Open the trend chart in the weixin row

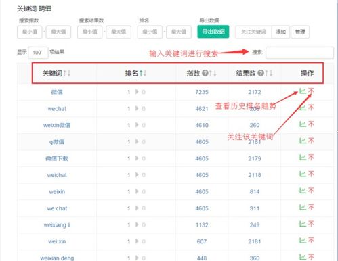303,191
